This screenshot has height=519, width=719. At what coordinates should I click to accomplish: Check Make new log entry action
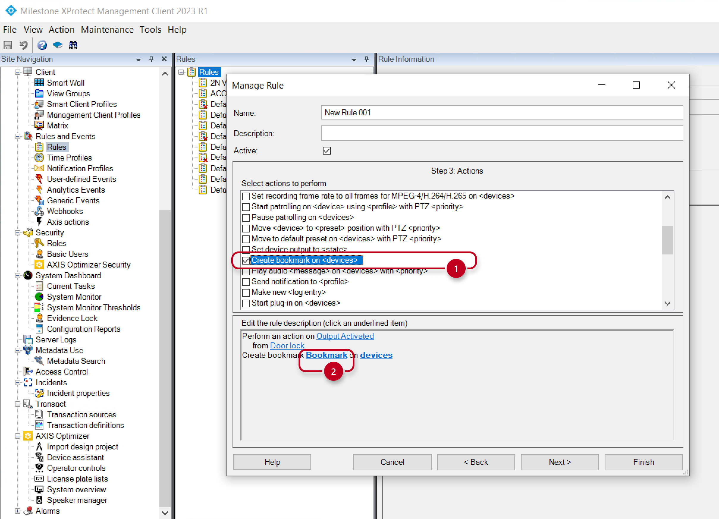pyautogui.click(x=246, y=292)
